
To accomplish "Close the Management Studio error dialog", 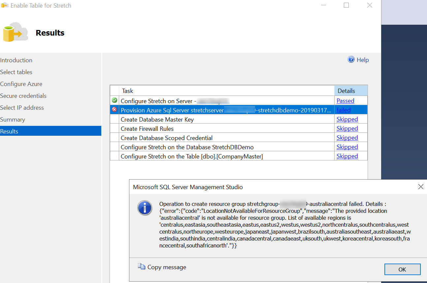I will click(421, 187).
